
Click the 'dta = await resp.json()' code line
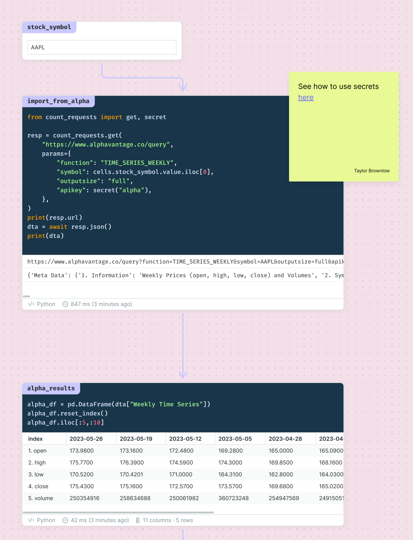coord(69,227)
